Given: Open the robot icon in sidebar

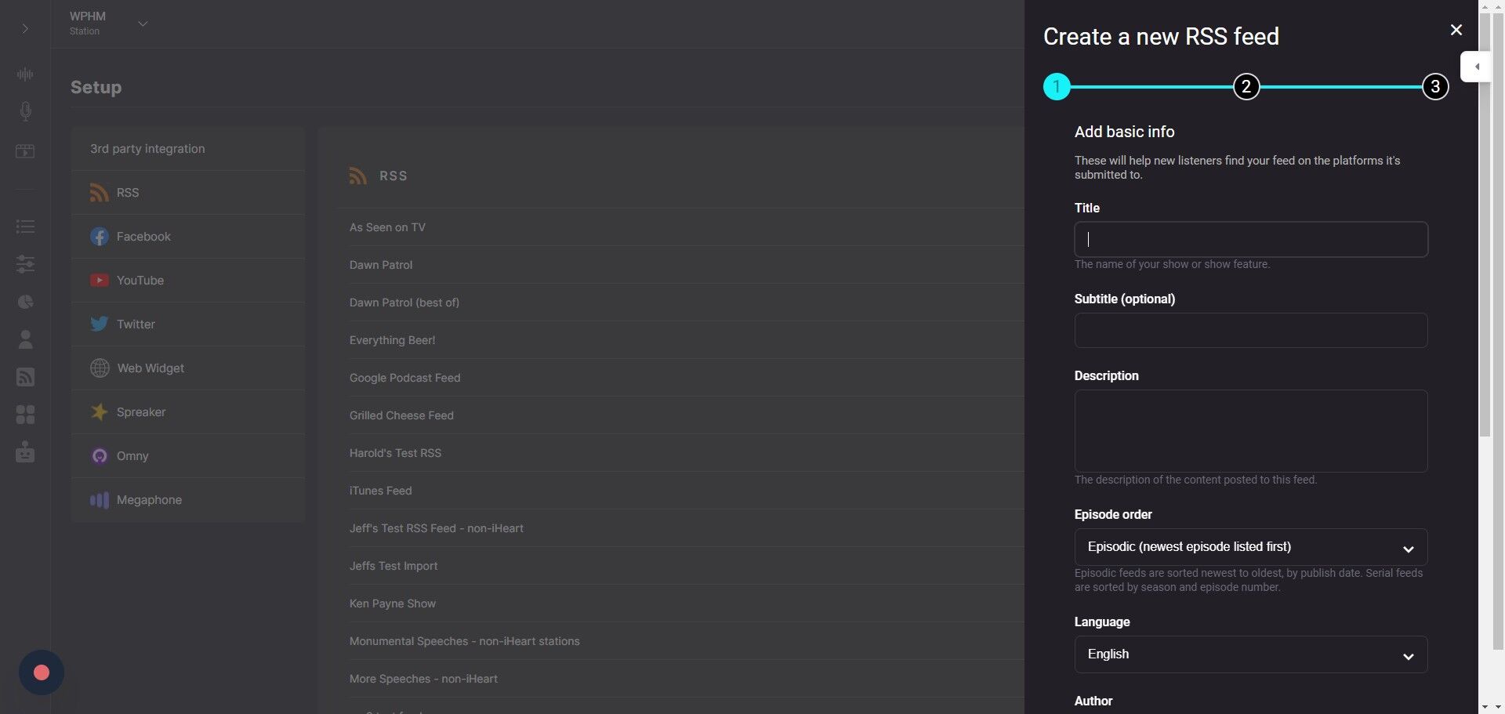Looking at the screenshot, I should pyautogui.click(x=25, y=452).
